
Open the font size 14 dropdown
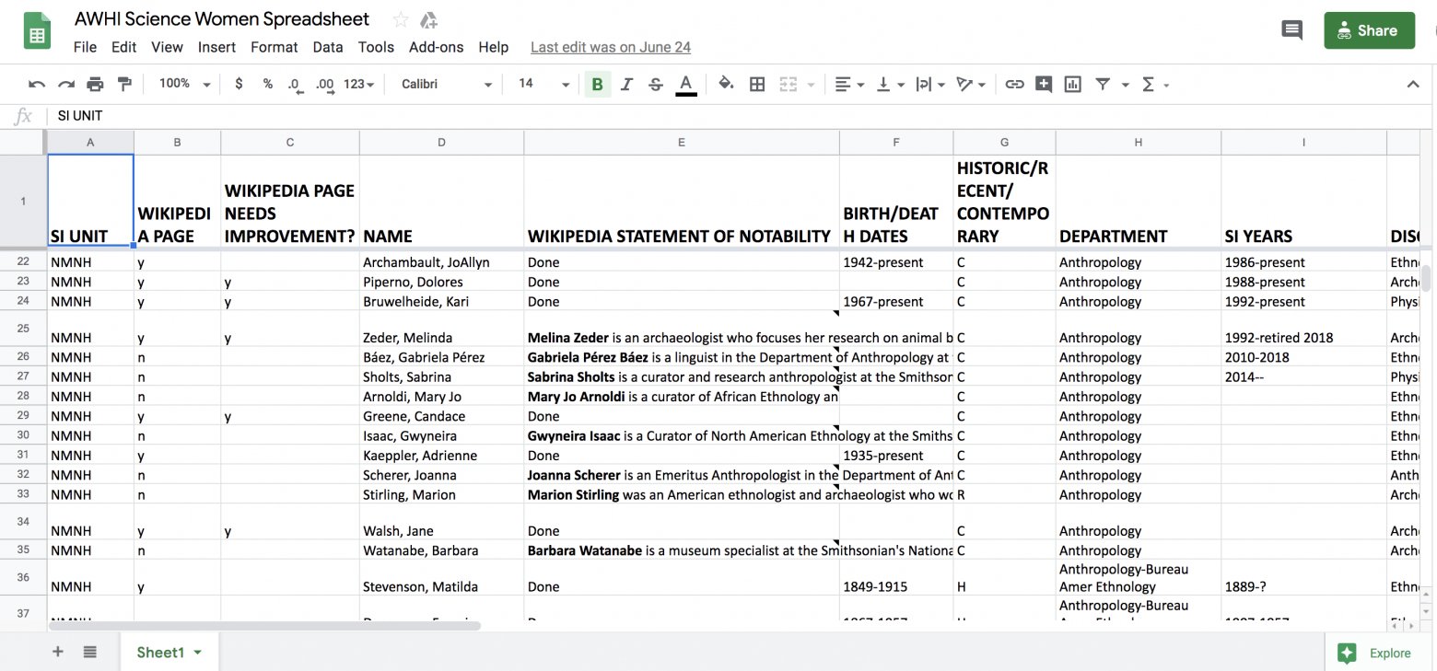click(x=543, y=84)
